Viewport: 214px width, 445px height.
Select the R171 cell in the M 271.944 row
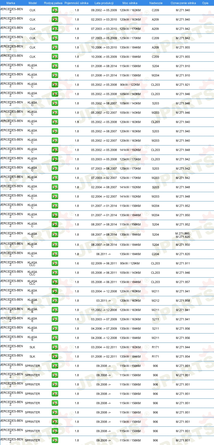pyautogui.click(x=155, y=347)
